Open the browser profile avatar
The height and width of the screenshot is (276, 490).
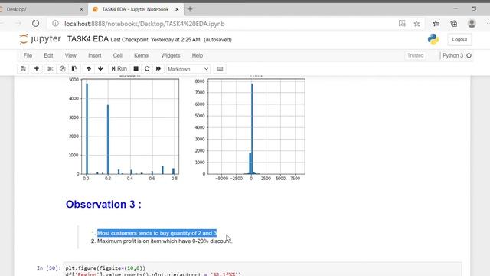(x=472, y=24)
